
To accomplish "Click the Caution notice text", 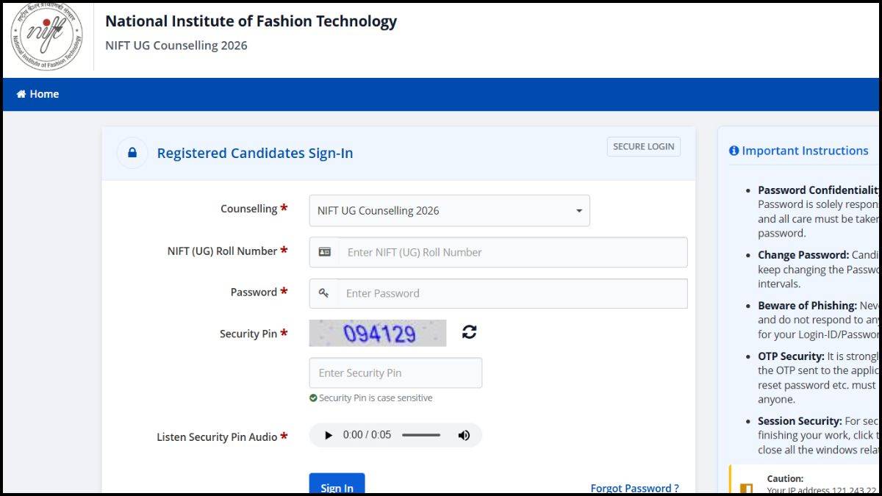I will pyautogui.click(x=822, y=484).
